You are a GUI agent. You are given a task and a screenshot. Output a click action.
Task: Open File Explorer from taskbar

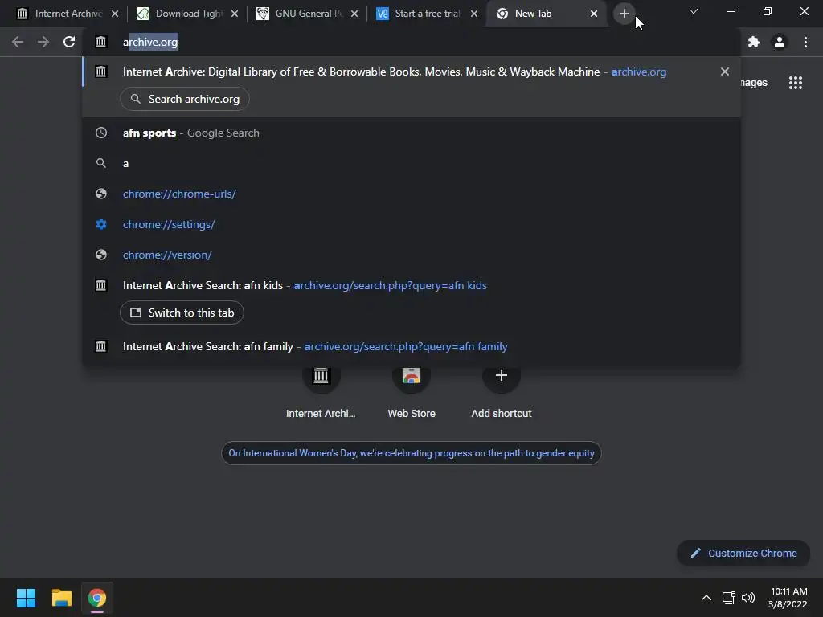click(x=61, y=598)
